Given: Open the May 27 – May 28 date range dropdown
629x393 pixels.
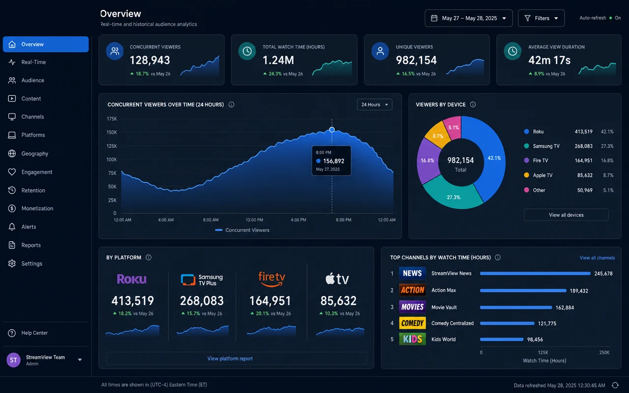Looking at the screenshot, I should [469, 18].
